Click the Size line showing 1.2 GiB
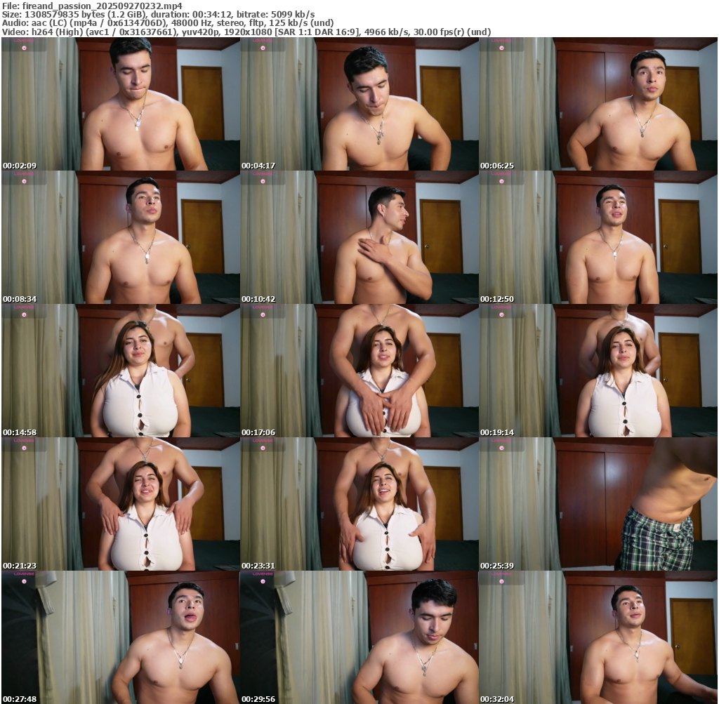This screenshot has height=704, width=719. 159,14
